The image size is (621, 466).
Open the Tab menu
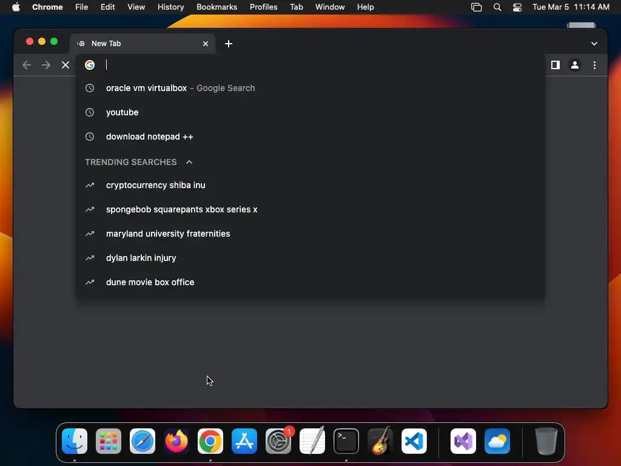[x=296, y=7]
